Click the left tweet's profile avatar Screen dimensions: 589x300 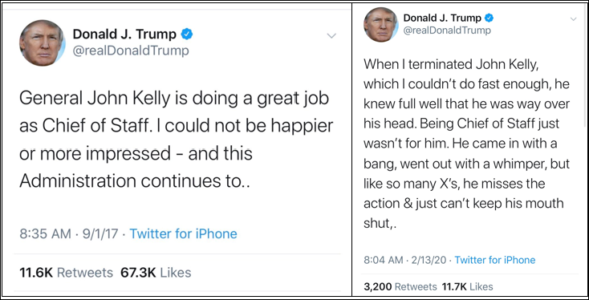(x=43, y=43)
